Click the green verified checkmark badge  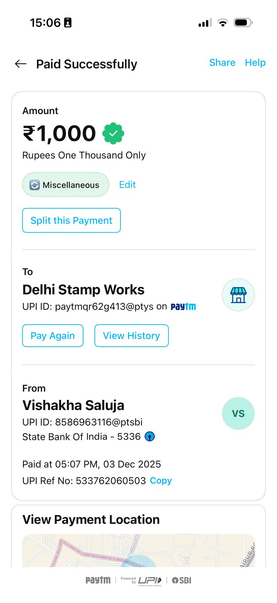(113, 133)
